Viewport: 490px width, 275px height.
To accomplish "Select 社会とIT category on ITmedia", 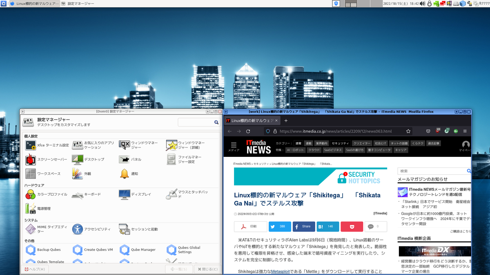I will [x=381, y=143].
